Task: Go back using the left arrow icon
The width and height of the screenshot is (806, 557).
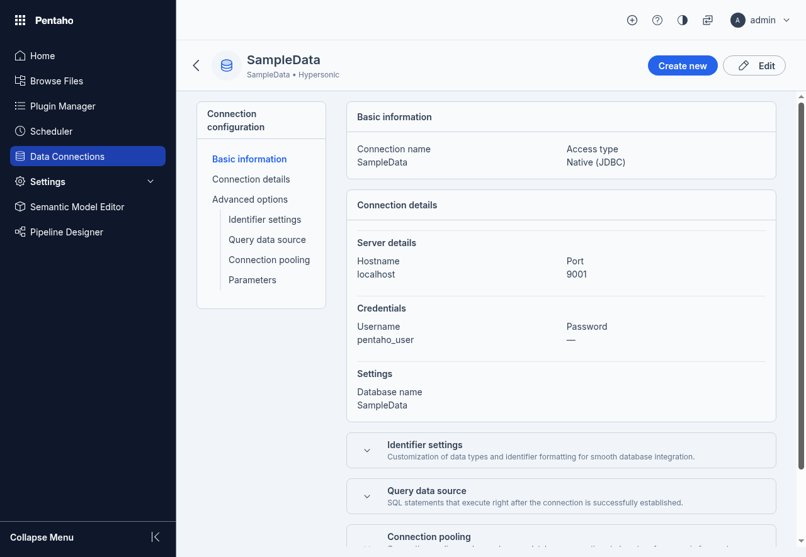Action: pos(196,65)
